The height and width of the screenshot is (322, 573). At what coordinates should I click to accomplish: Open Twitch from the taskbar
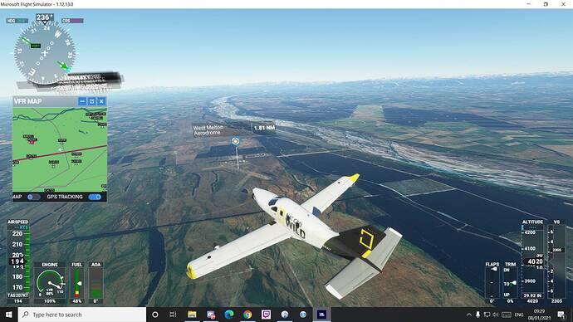click(x=266, y=315)
